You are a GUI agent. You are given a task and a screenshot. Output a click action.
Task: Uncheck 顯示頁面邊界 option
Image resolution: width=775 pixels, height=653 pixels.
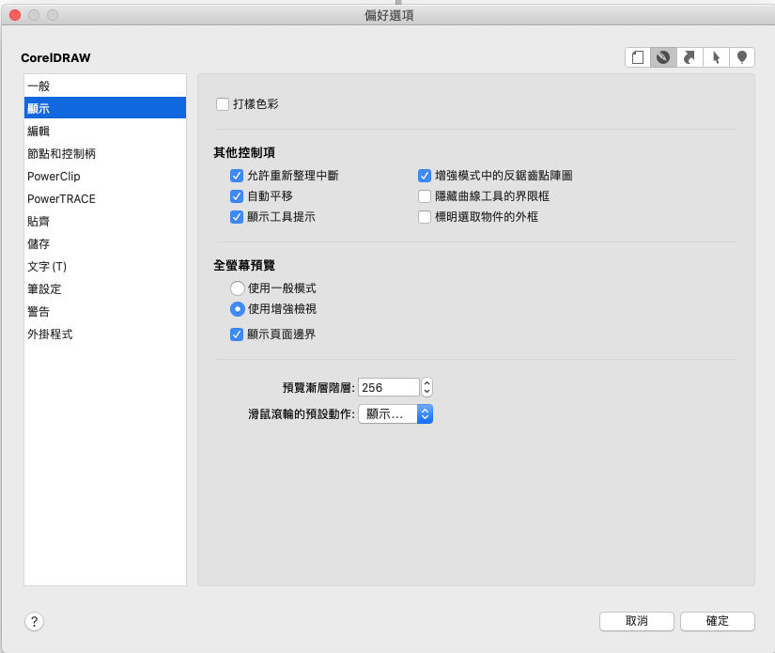[x=236, y=334]
